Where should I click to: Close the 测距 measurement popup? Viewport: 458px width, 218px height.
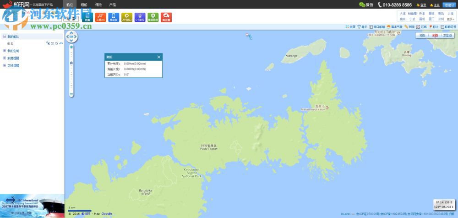[158, 57]
